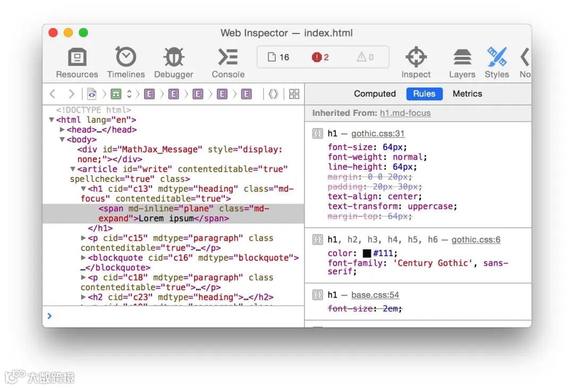574x388 pixels.
Task: Click the text-transform uppercase value
Action: [x=430, y=206]
